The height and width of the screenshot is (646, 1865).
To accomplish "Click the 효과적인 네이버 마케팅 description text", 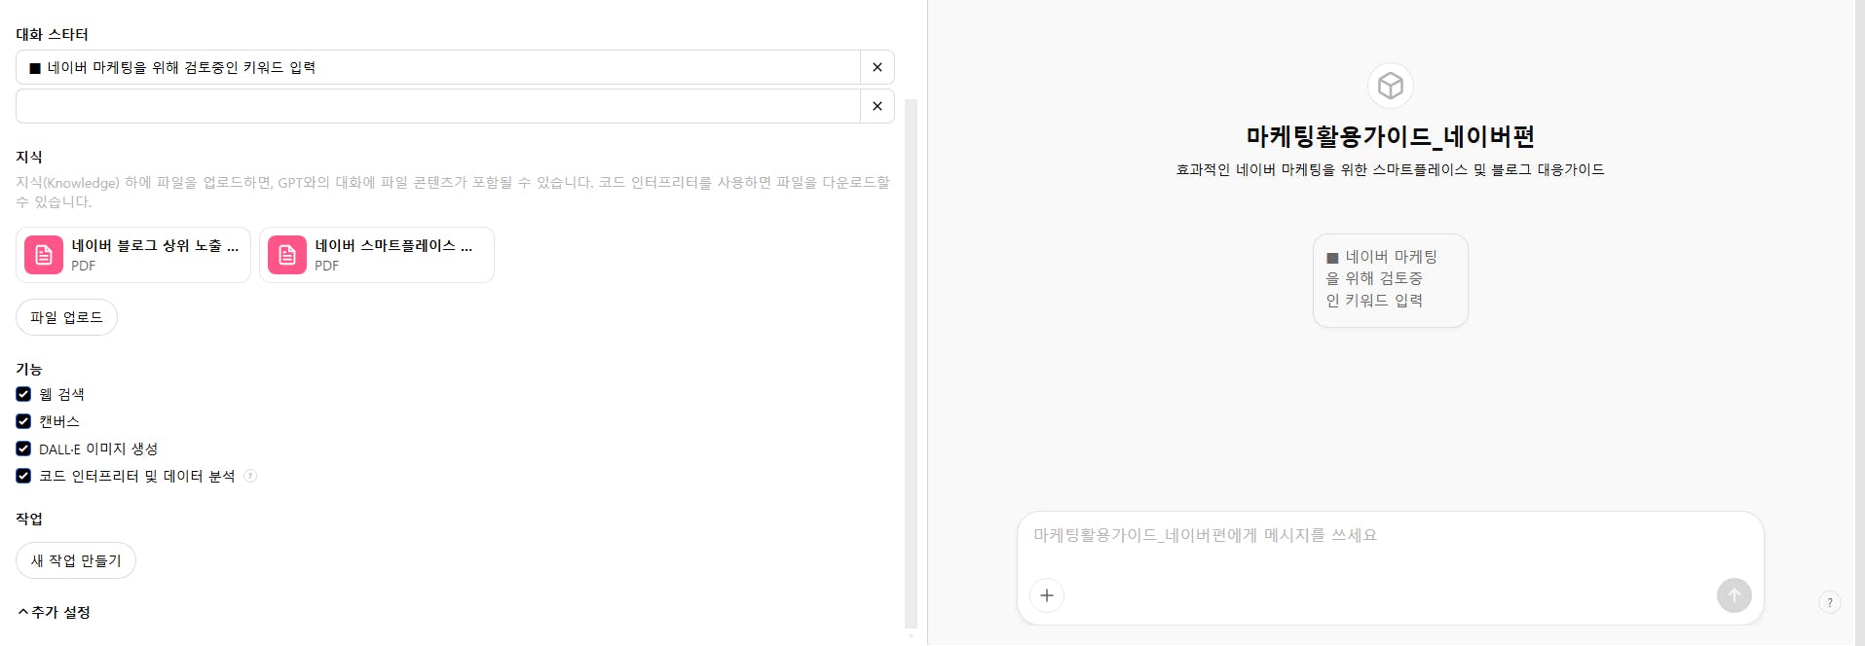I will (1391, 169).
